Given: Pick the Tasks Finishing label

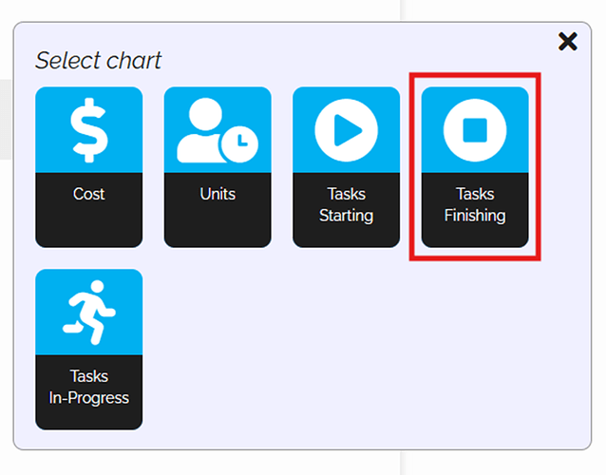Looking at the screenshot, I should (474, 205).
